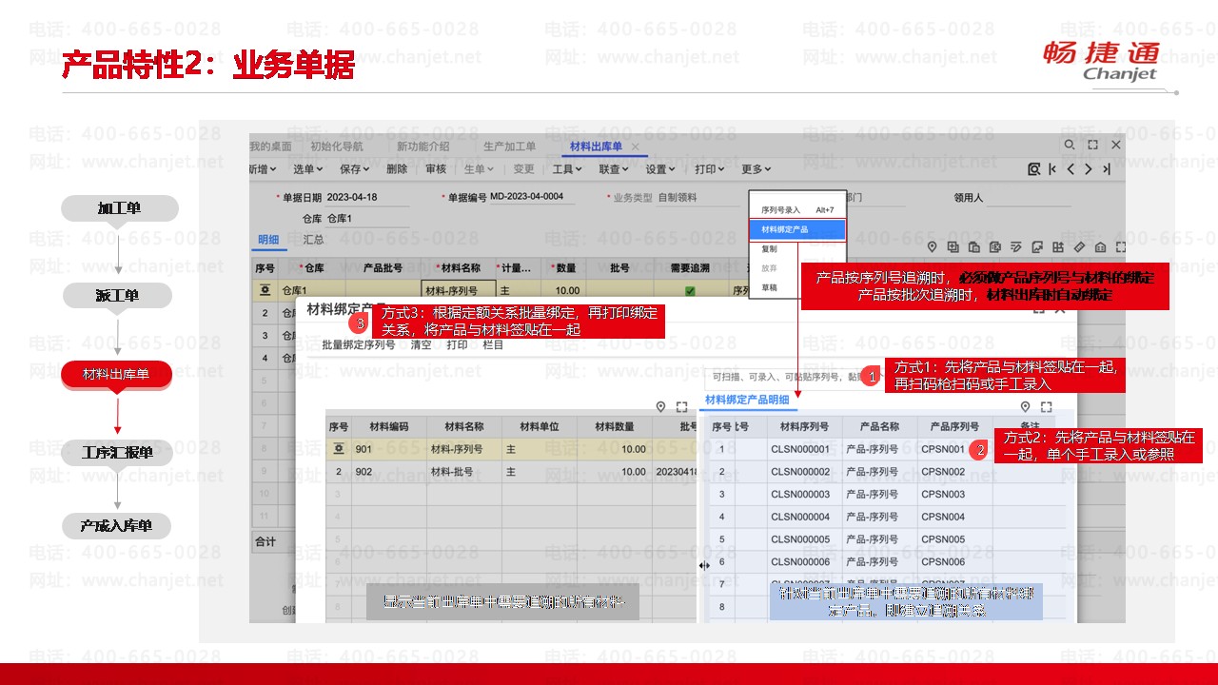Viewport: 1218px width, 685px height.
Task: Click the document preview magnifier icon in toolbar
Action: [1034, 169]
